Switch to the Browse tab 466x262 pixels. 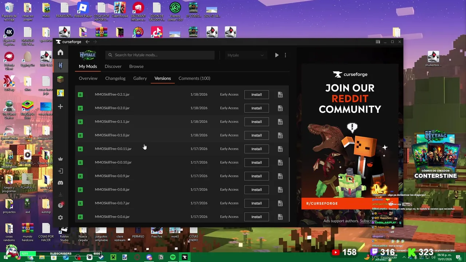(136, 67)
